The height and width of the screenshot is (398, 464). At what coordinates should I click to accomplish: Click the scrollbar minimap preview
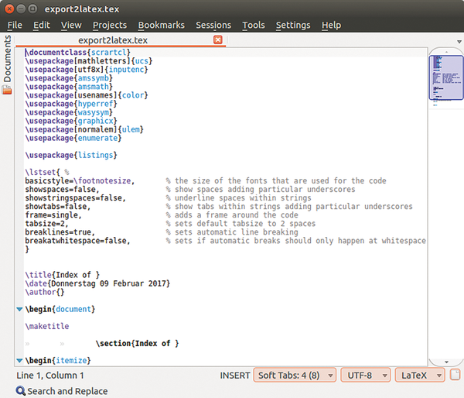point(446,77)
